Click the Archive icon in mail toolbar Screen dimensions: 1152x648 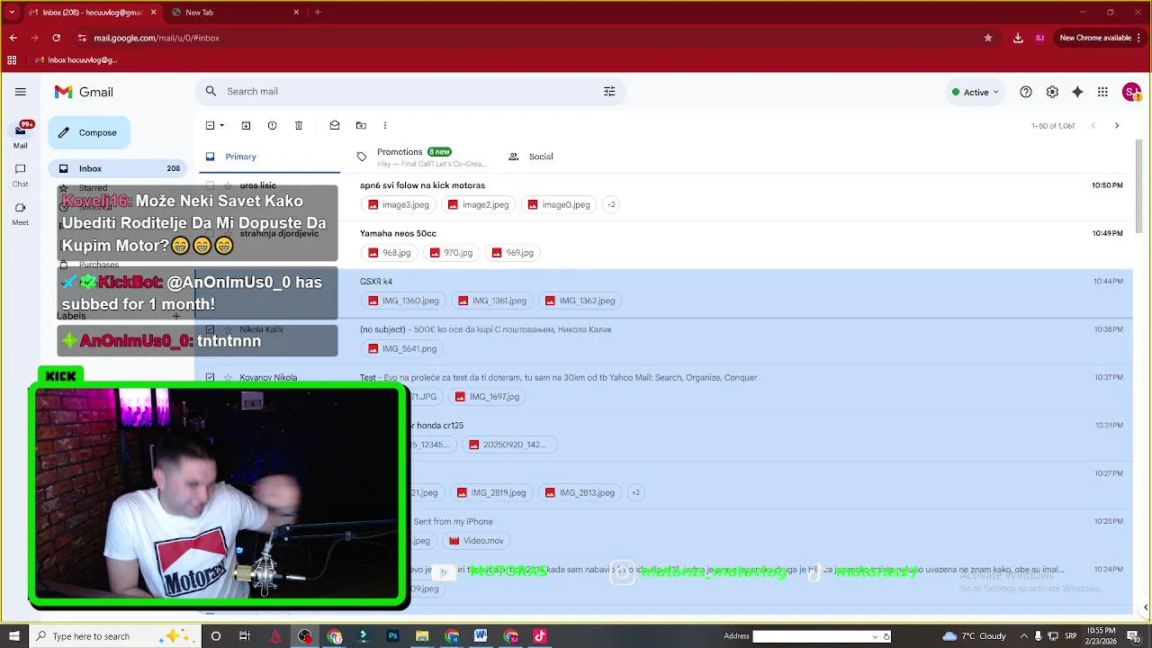click(x=246, y=126)
